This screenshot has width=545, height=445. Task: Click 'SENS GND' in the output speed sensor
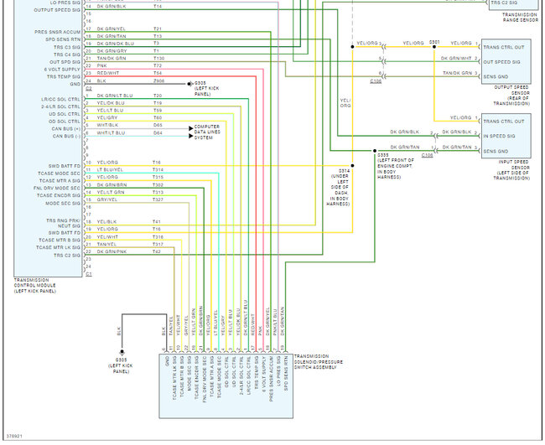pyautogui.click(x=496, y=76)
